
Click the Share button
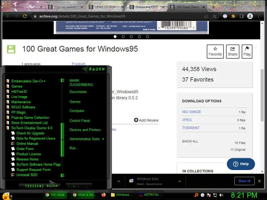click(x=232, y=52)
